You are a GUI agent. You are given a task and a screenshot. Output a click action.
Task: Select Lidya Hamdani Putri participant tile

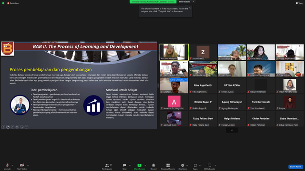point(290,119)
